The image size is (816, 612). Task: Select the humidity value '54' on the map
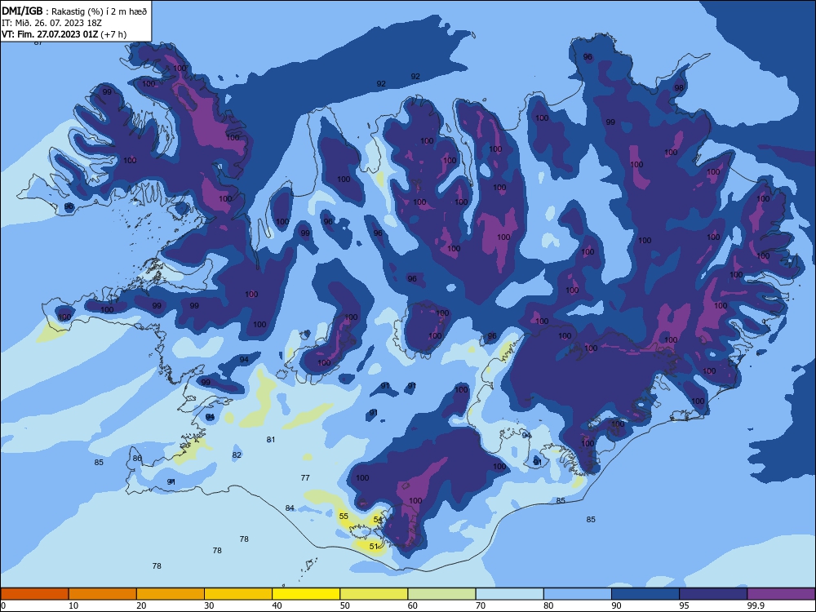pyautogui.click(x=378, y=519)
